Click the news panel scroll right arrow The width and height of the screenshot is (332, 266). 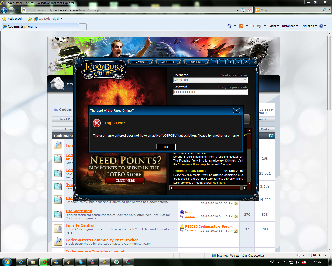coord(245,188)
